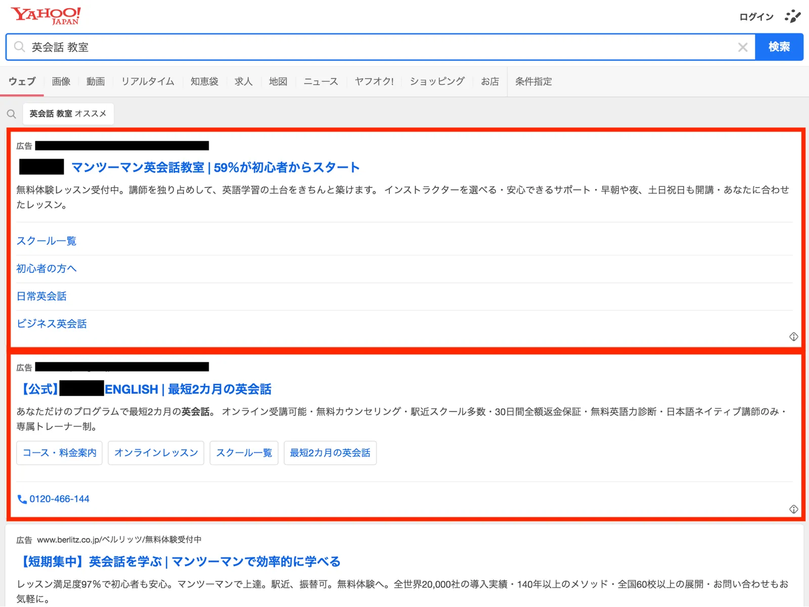Switch to the 画像 tab

[x=61, y=81]
